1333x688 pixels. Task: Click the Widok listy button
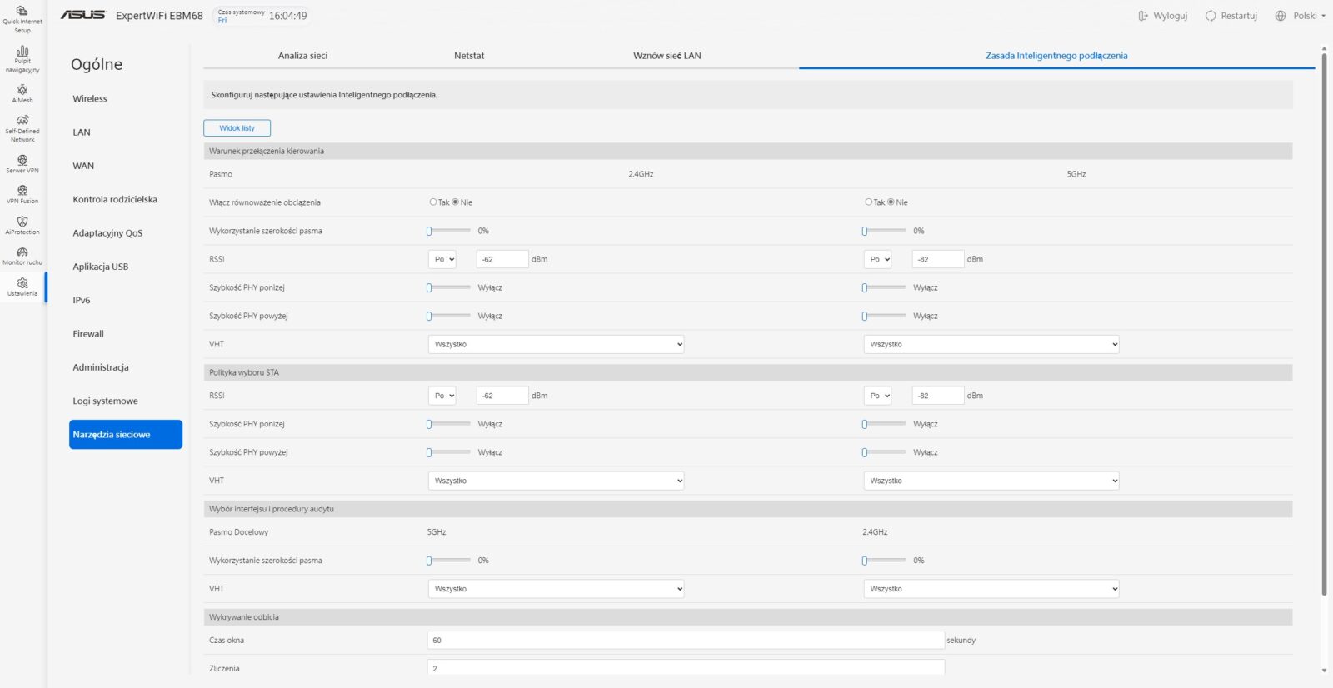click(237, 128)
